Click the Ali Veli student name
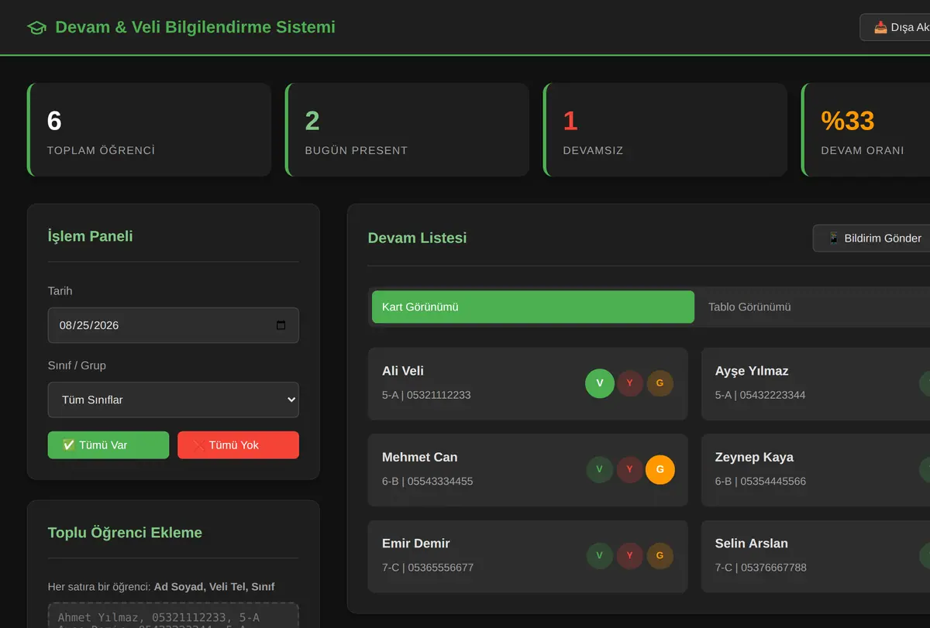 pos(403,371)
